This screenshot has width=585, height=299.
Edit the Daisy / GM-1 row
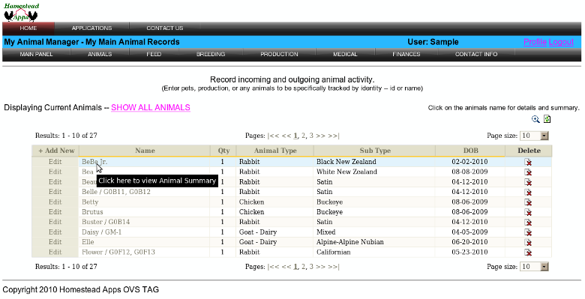click(x=55, y=232)
